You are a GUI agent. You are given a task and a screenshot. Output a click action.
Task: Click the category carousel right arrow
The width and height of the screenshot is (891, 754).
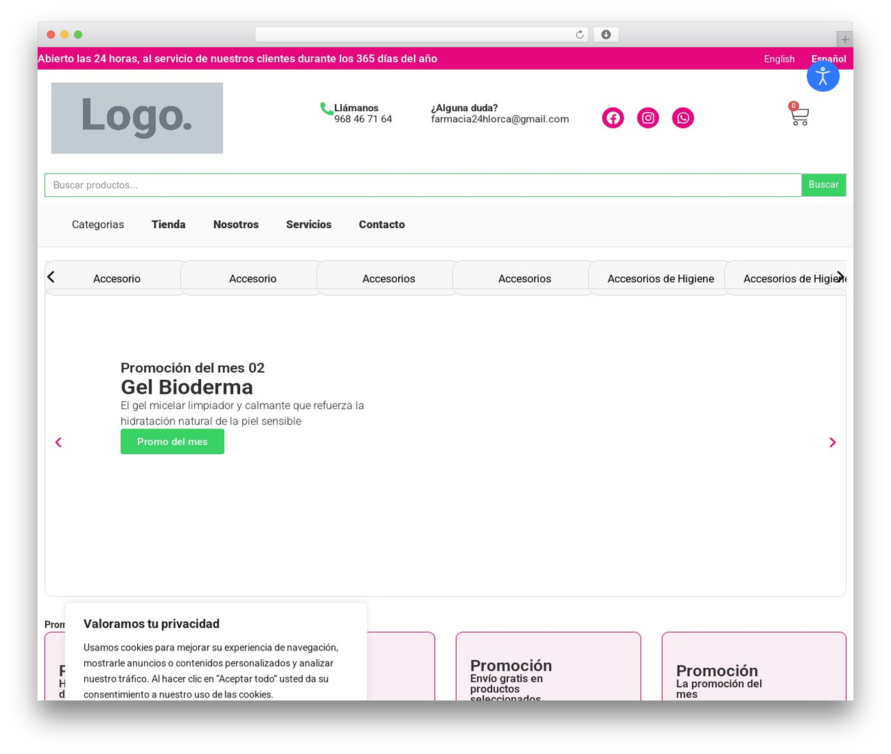pyautogui.click(x=840, y=277)
